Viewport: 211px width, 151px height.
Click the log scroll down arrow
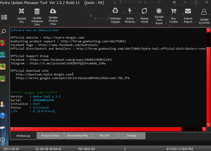(x=208, y=125)
